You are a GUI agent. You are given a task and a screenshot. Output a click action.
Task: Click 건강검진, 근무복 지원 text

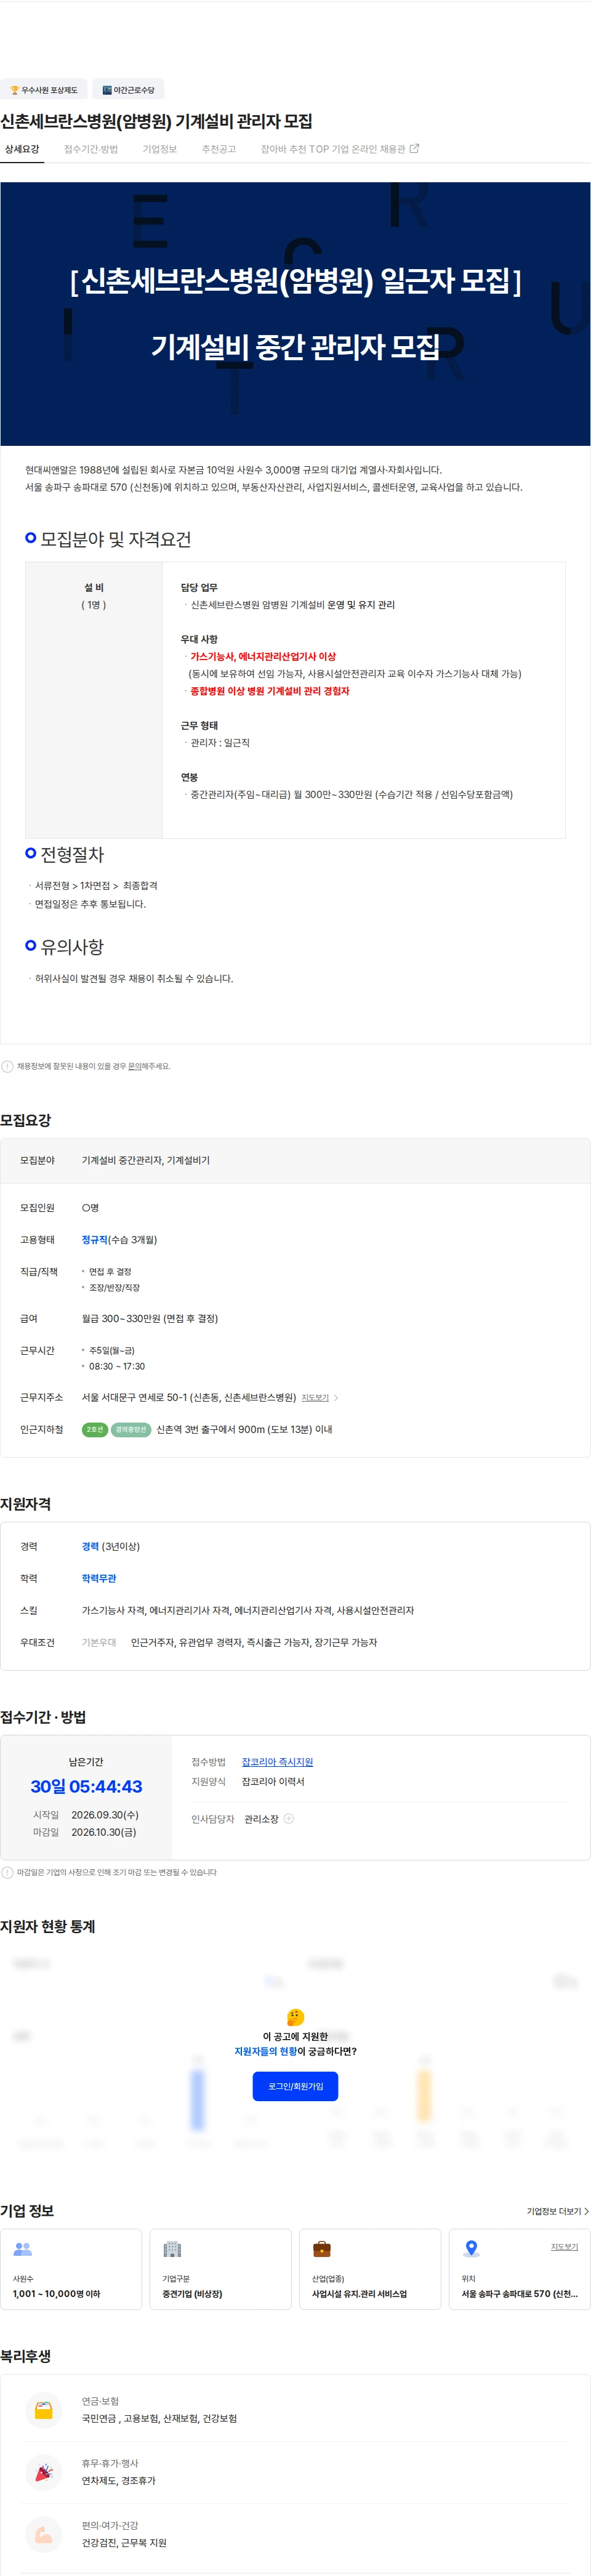[x=124, y=2543]
